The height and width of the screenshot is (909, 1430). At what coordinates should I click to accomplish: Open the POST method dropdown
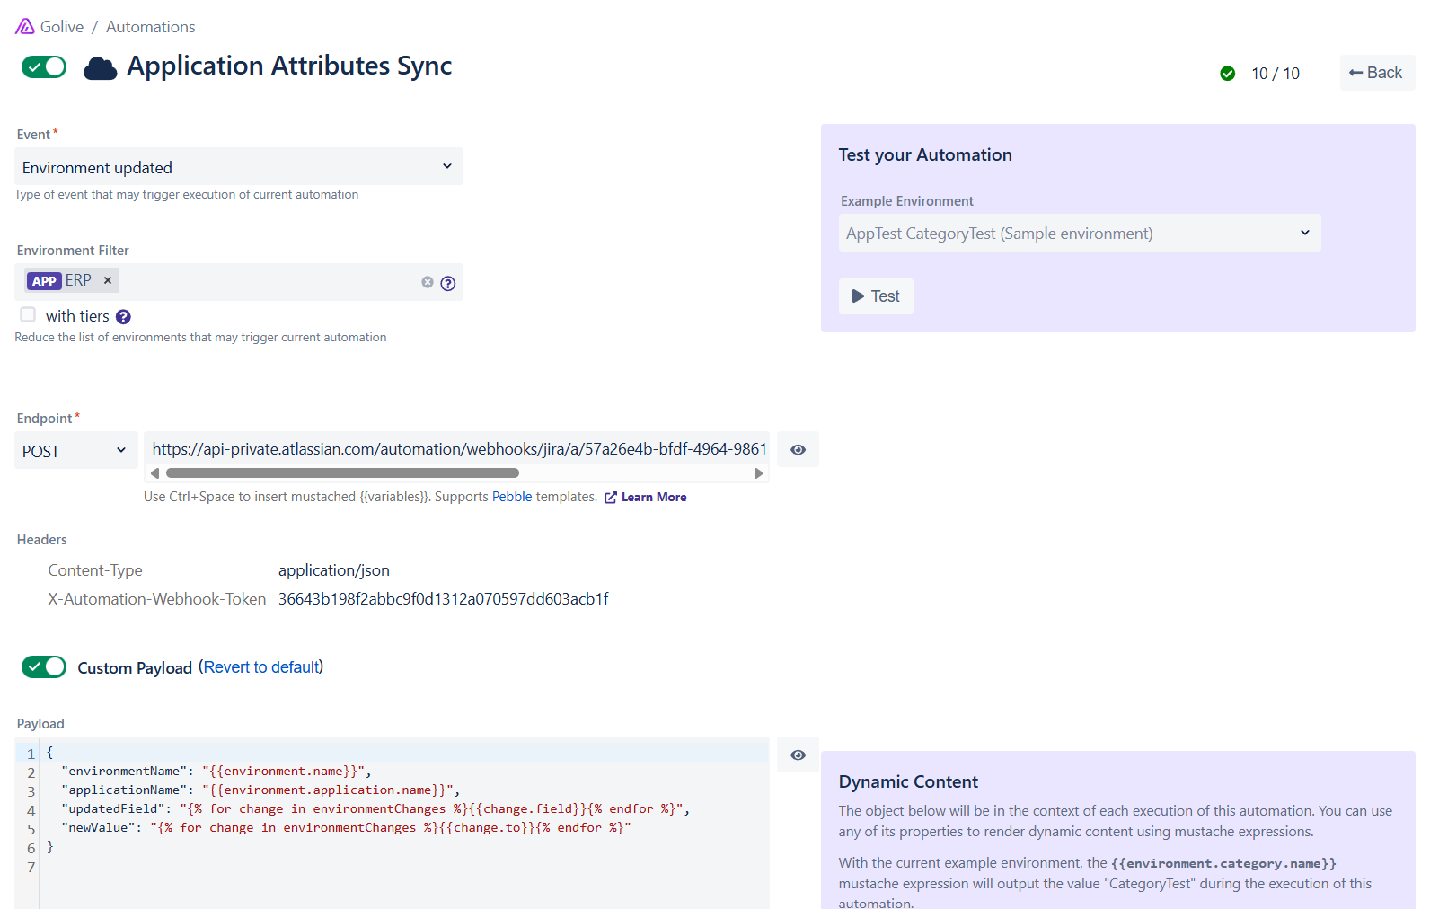point(75,451)
